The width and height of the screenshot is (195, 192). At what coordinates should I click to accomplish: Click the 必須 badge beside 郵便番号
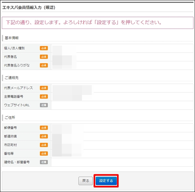click(44, 128)
